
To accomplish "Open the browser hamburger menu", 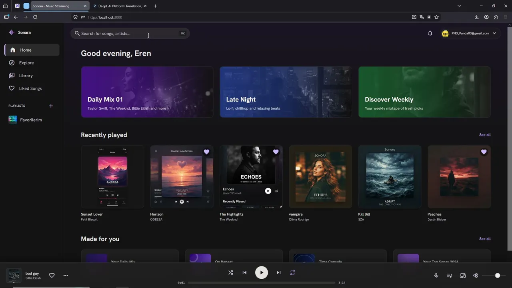I will pyautogui.click(x=506, y=17).
